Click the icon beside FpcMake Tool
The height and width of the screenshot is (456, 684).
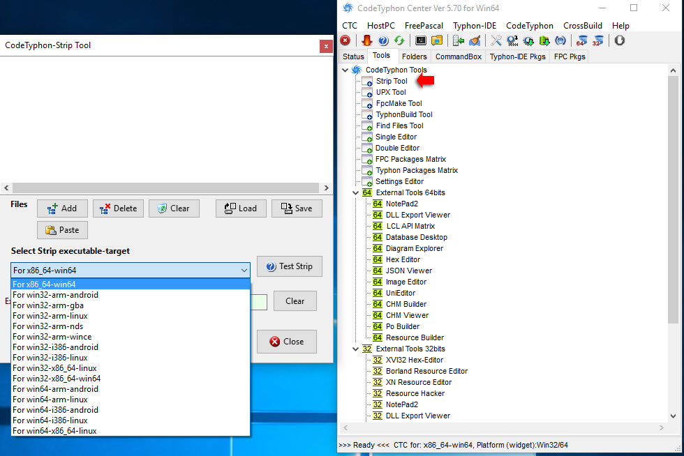pyautogui.click(x=367, y=103)
